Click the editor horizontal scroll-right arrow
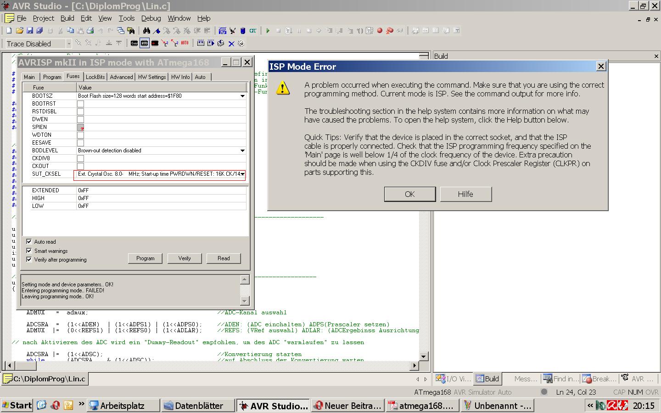This screenshot has height=413, width=661. (414, 366)
